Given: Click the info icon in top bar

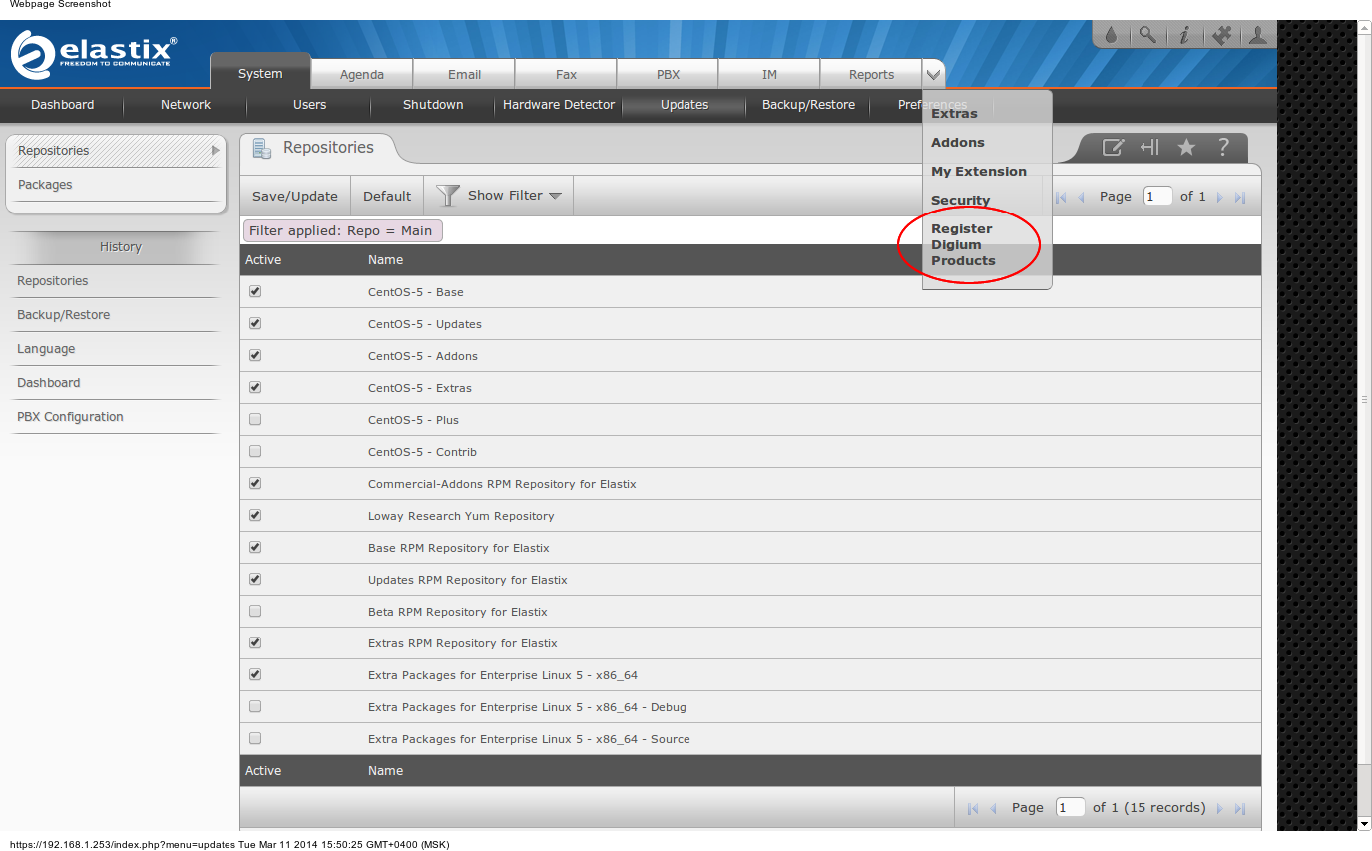Looking at the screenshot, I should (x=1183, y=35).
